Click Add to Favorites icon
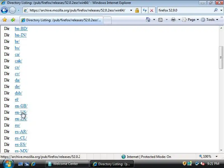 (13, 20)
